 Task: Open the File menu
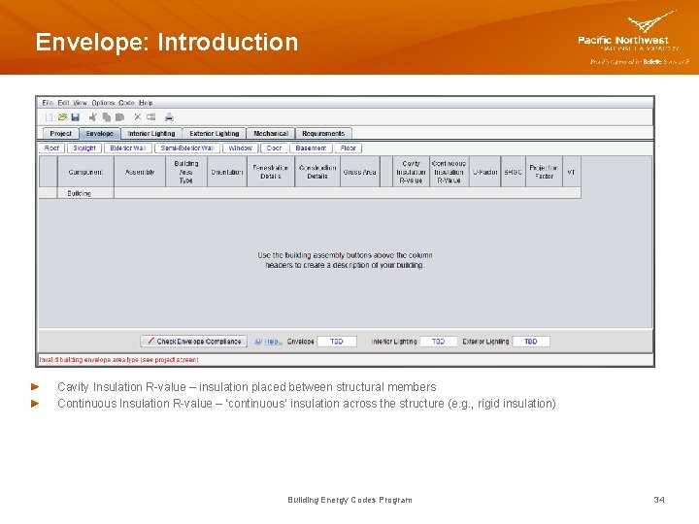coord(48,103)
